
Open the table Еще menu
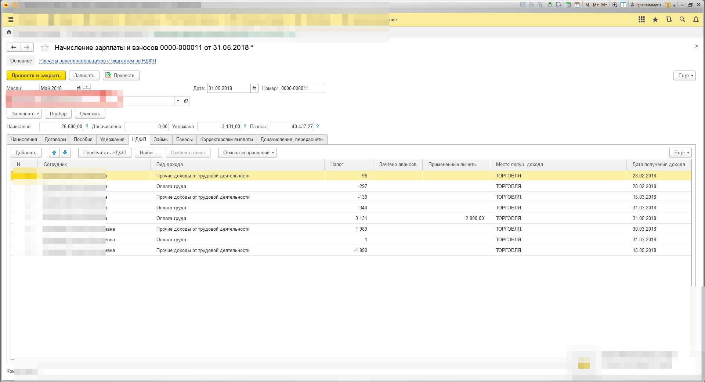[x=682, y=153]
